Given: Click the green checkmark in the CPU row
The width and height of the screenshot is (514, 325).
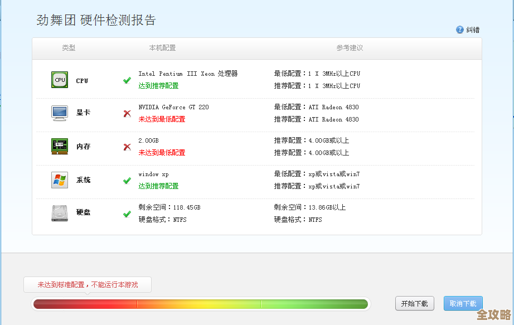Looking at the screenshot, I should click(x=127, y=80).
